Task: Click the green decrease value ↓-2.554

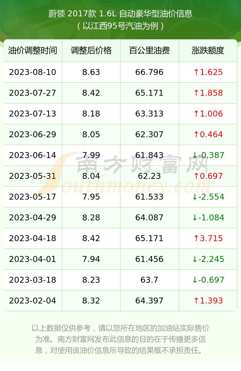Action: (x=208, y=197)
